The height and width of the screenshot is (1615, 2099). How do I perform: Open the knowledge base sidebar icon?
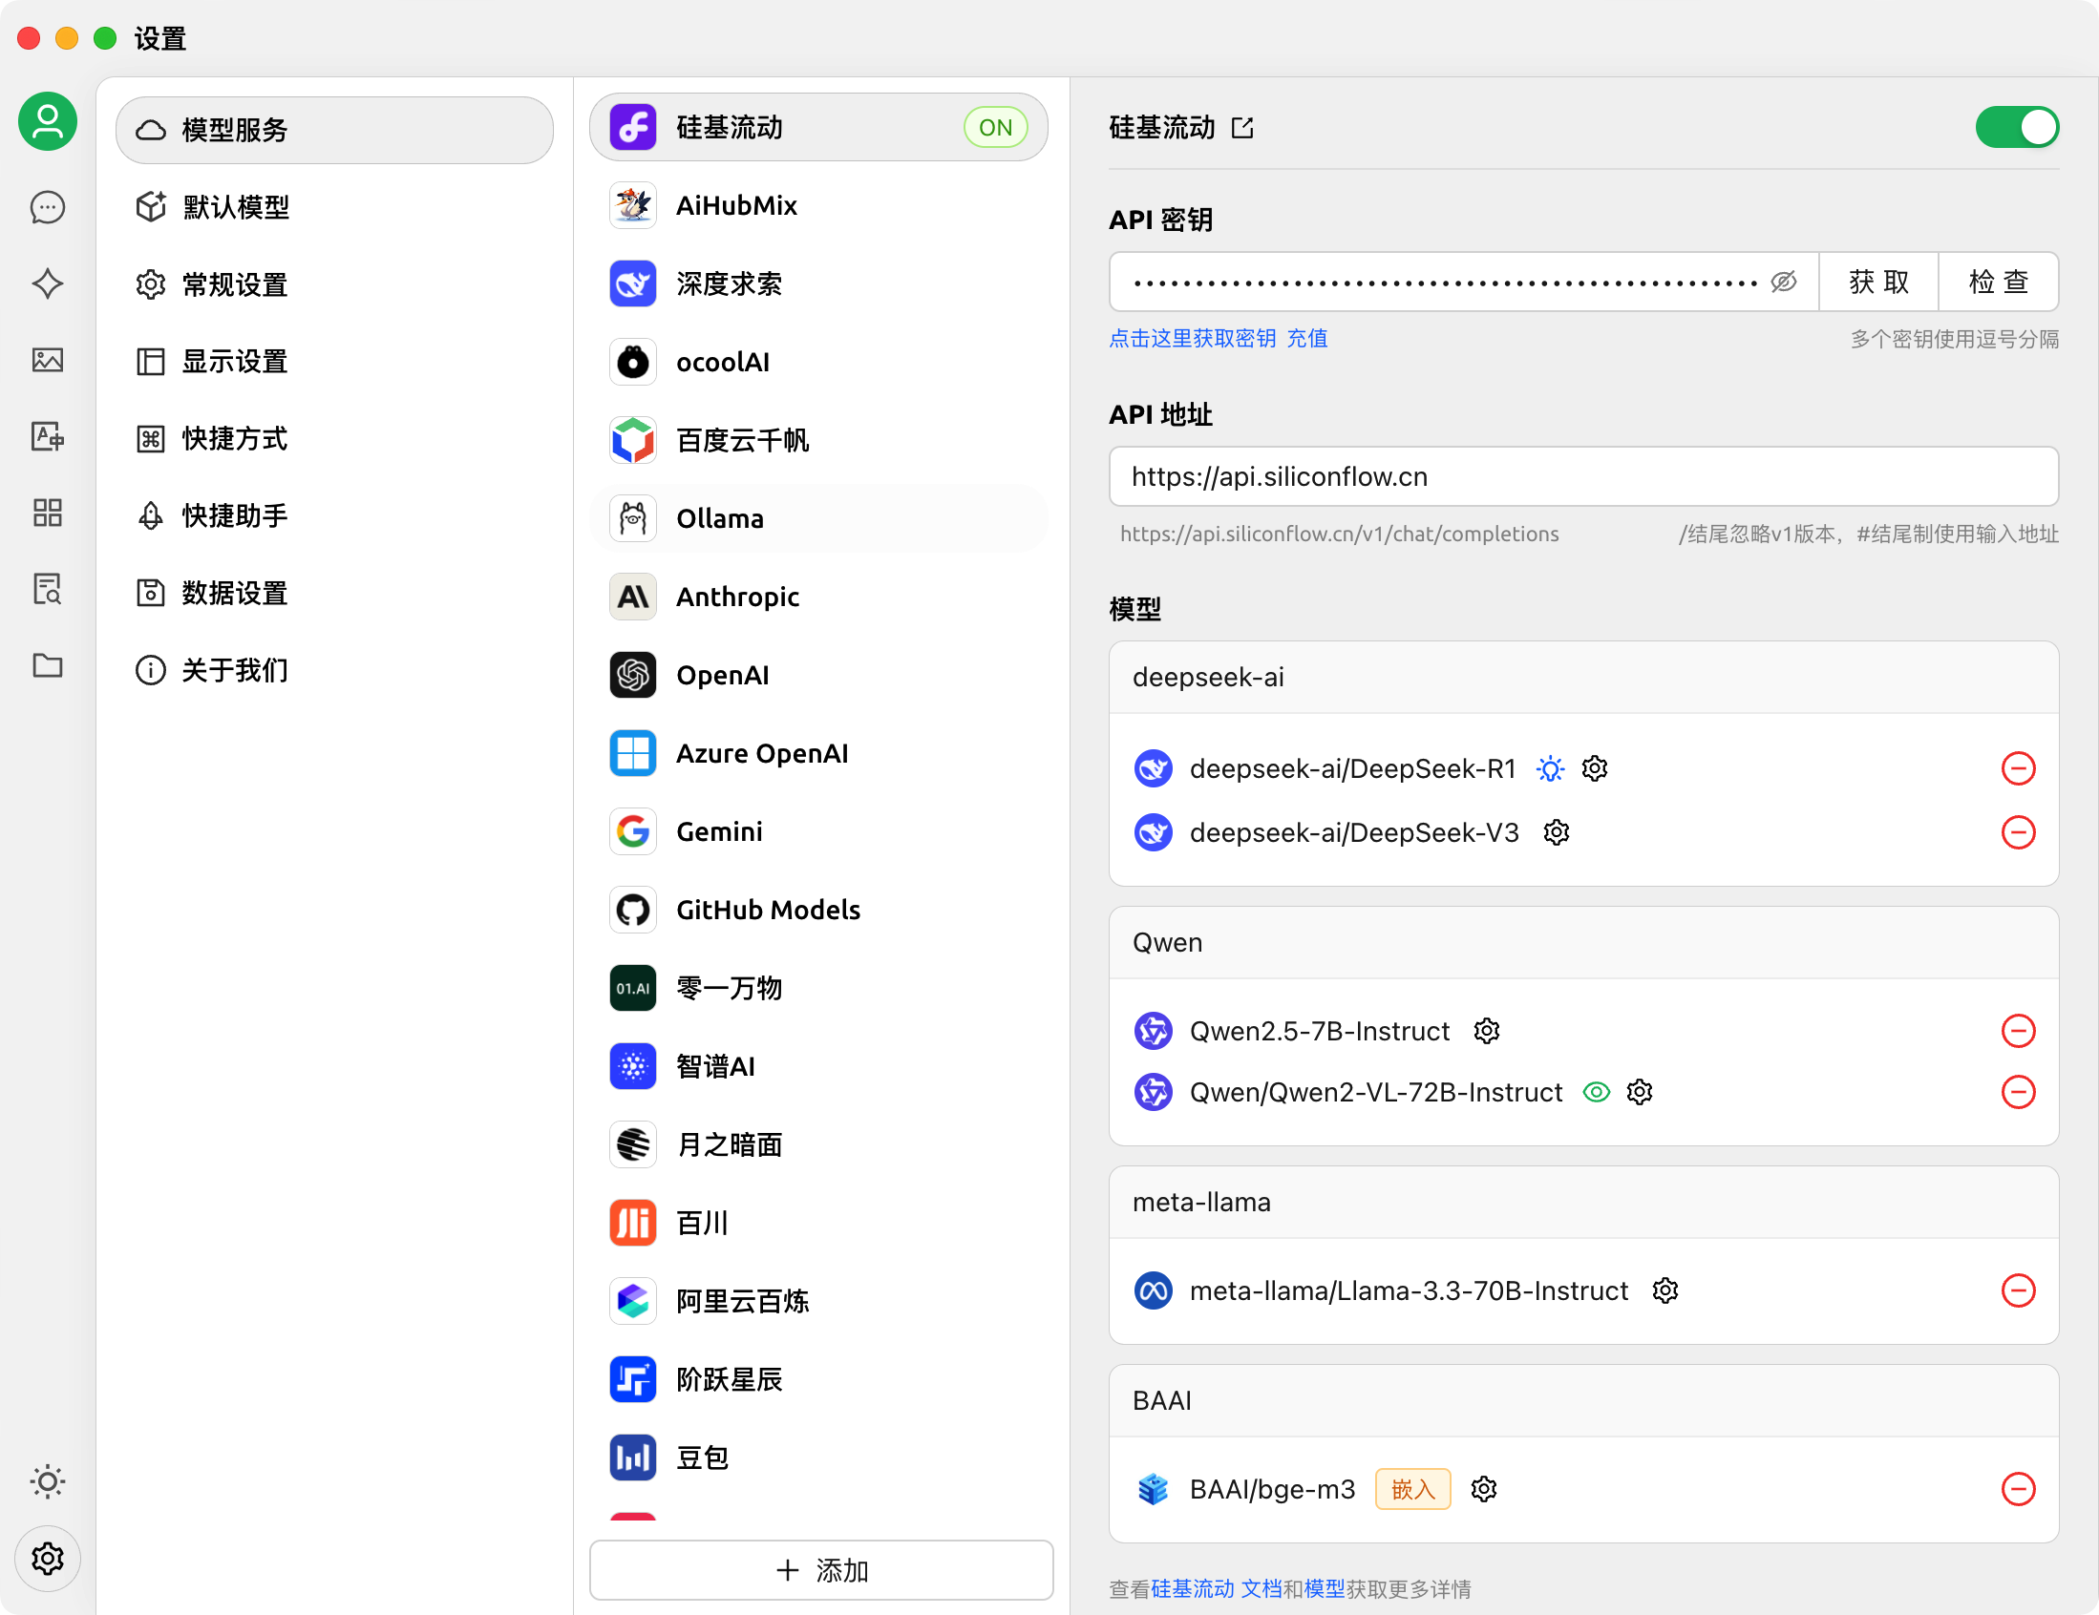(47, 589)
